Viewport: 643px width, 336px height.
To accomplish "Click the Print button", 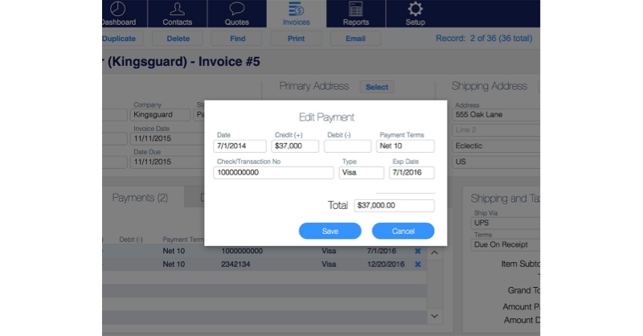I will coord(296,39).
